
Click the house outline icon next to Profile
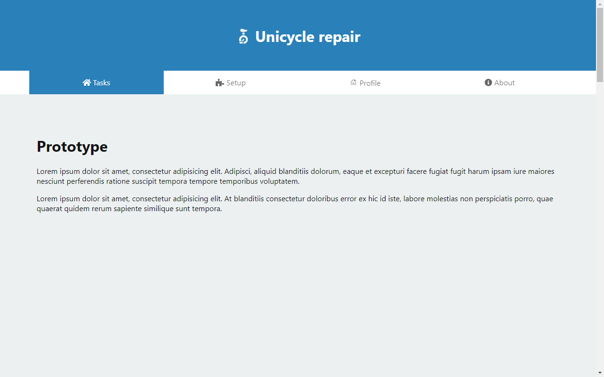click(x=353, y=82)
